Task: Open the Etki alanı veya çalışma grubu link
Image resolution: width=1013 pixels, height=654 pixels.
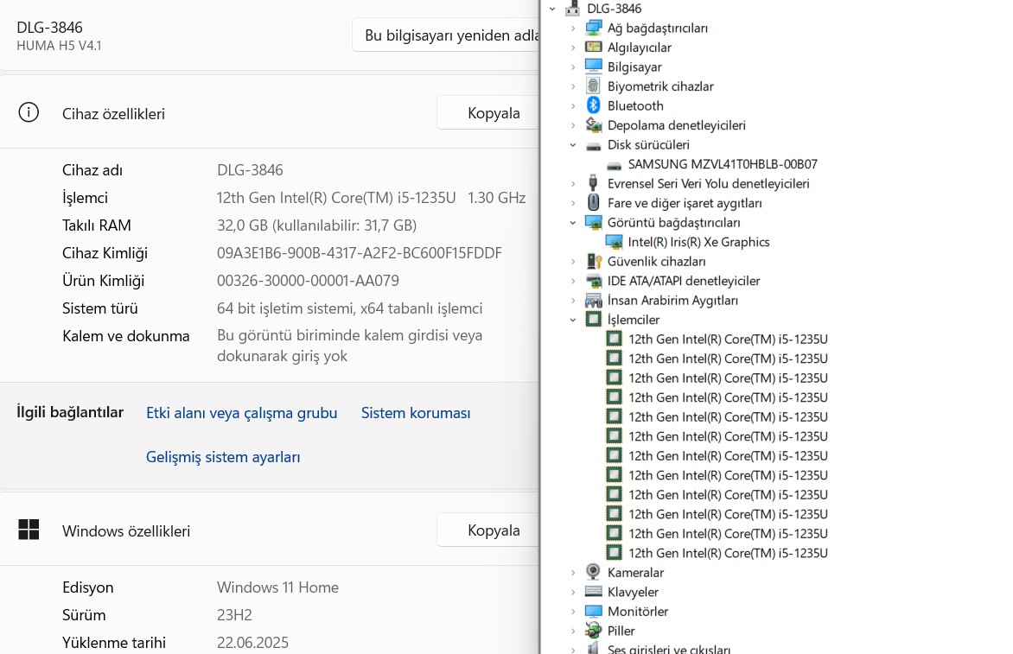Action: point(242,413)
